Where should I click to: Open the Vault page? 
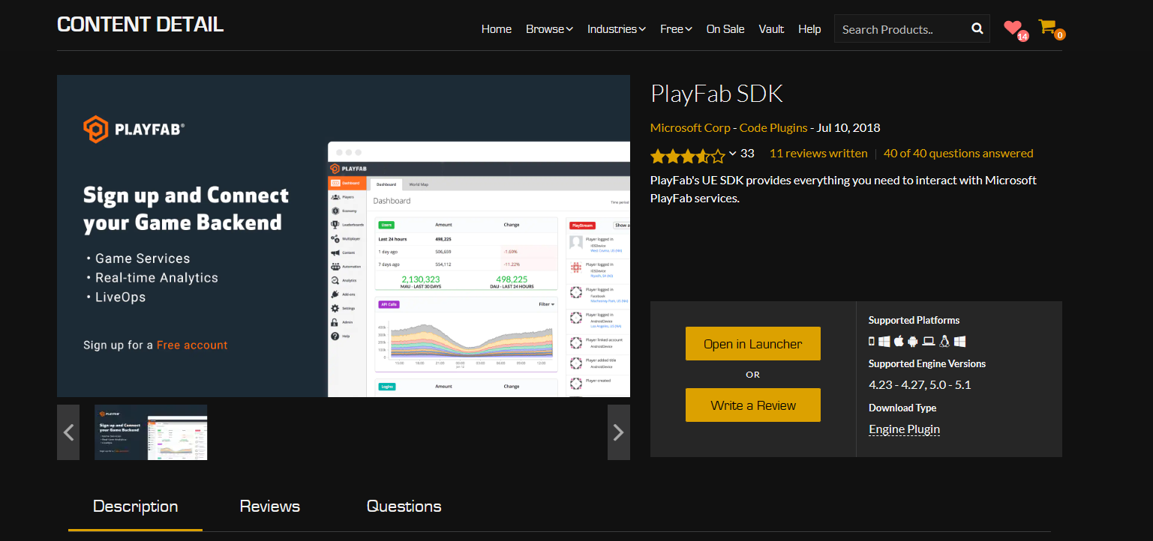[x=771, y=29]
